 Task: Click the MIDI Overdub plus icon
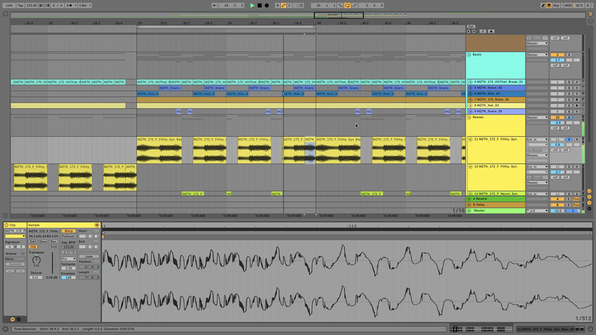click(277, 5)
